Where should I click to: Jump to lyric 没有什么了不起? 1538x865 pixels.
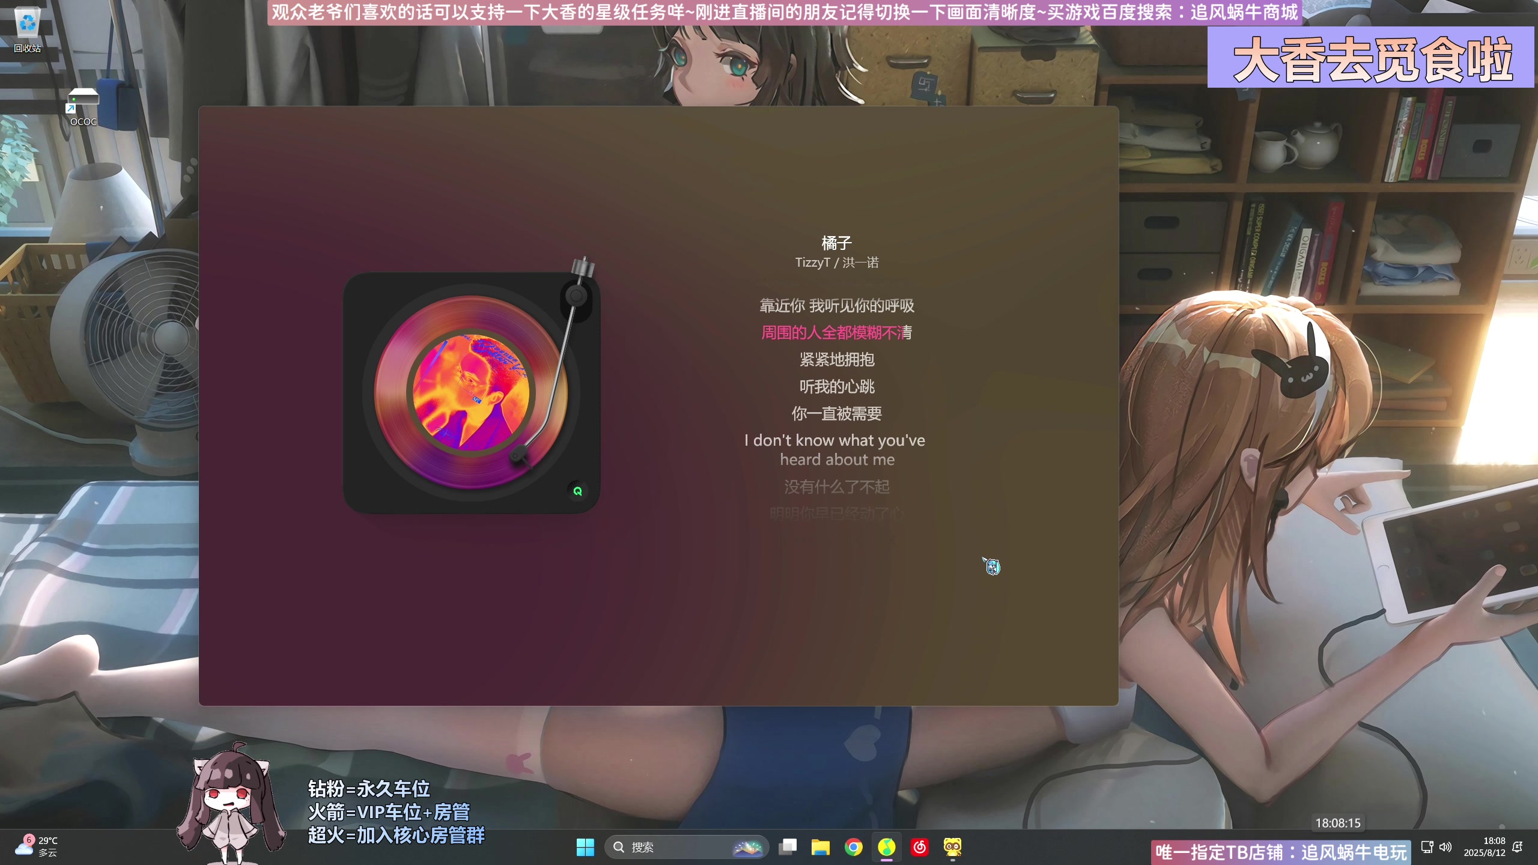click(x=837, y=487)
